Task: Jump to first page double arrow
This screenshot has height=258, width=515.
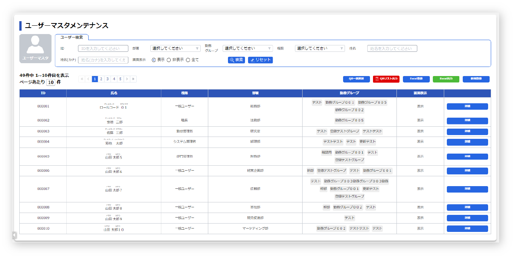Action: click(82, 79)
